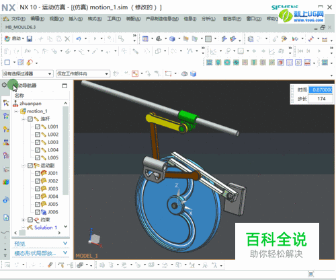Screen dimensions: 336x280
Task: Open the Motion Navigator tab in left sidebar
Action: tap(6, 103)
